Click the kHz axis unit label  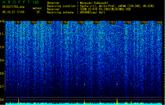point(2,21)
